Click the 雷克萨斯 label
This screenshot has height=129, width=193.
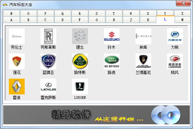click(x=48, y=98)
